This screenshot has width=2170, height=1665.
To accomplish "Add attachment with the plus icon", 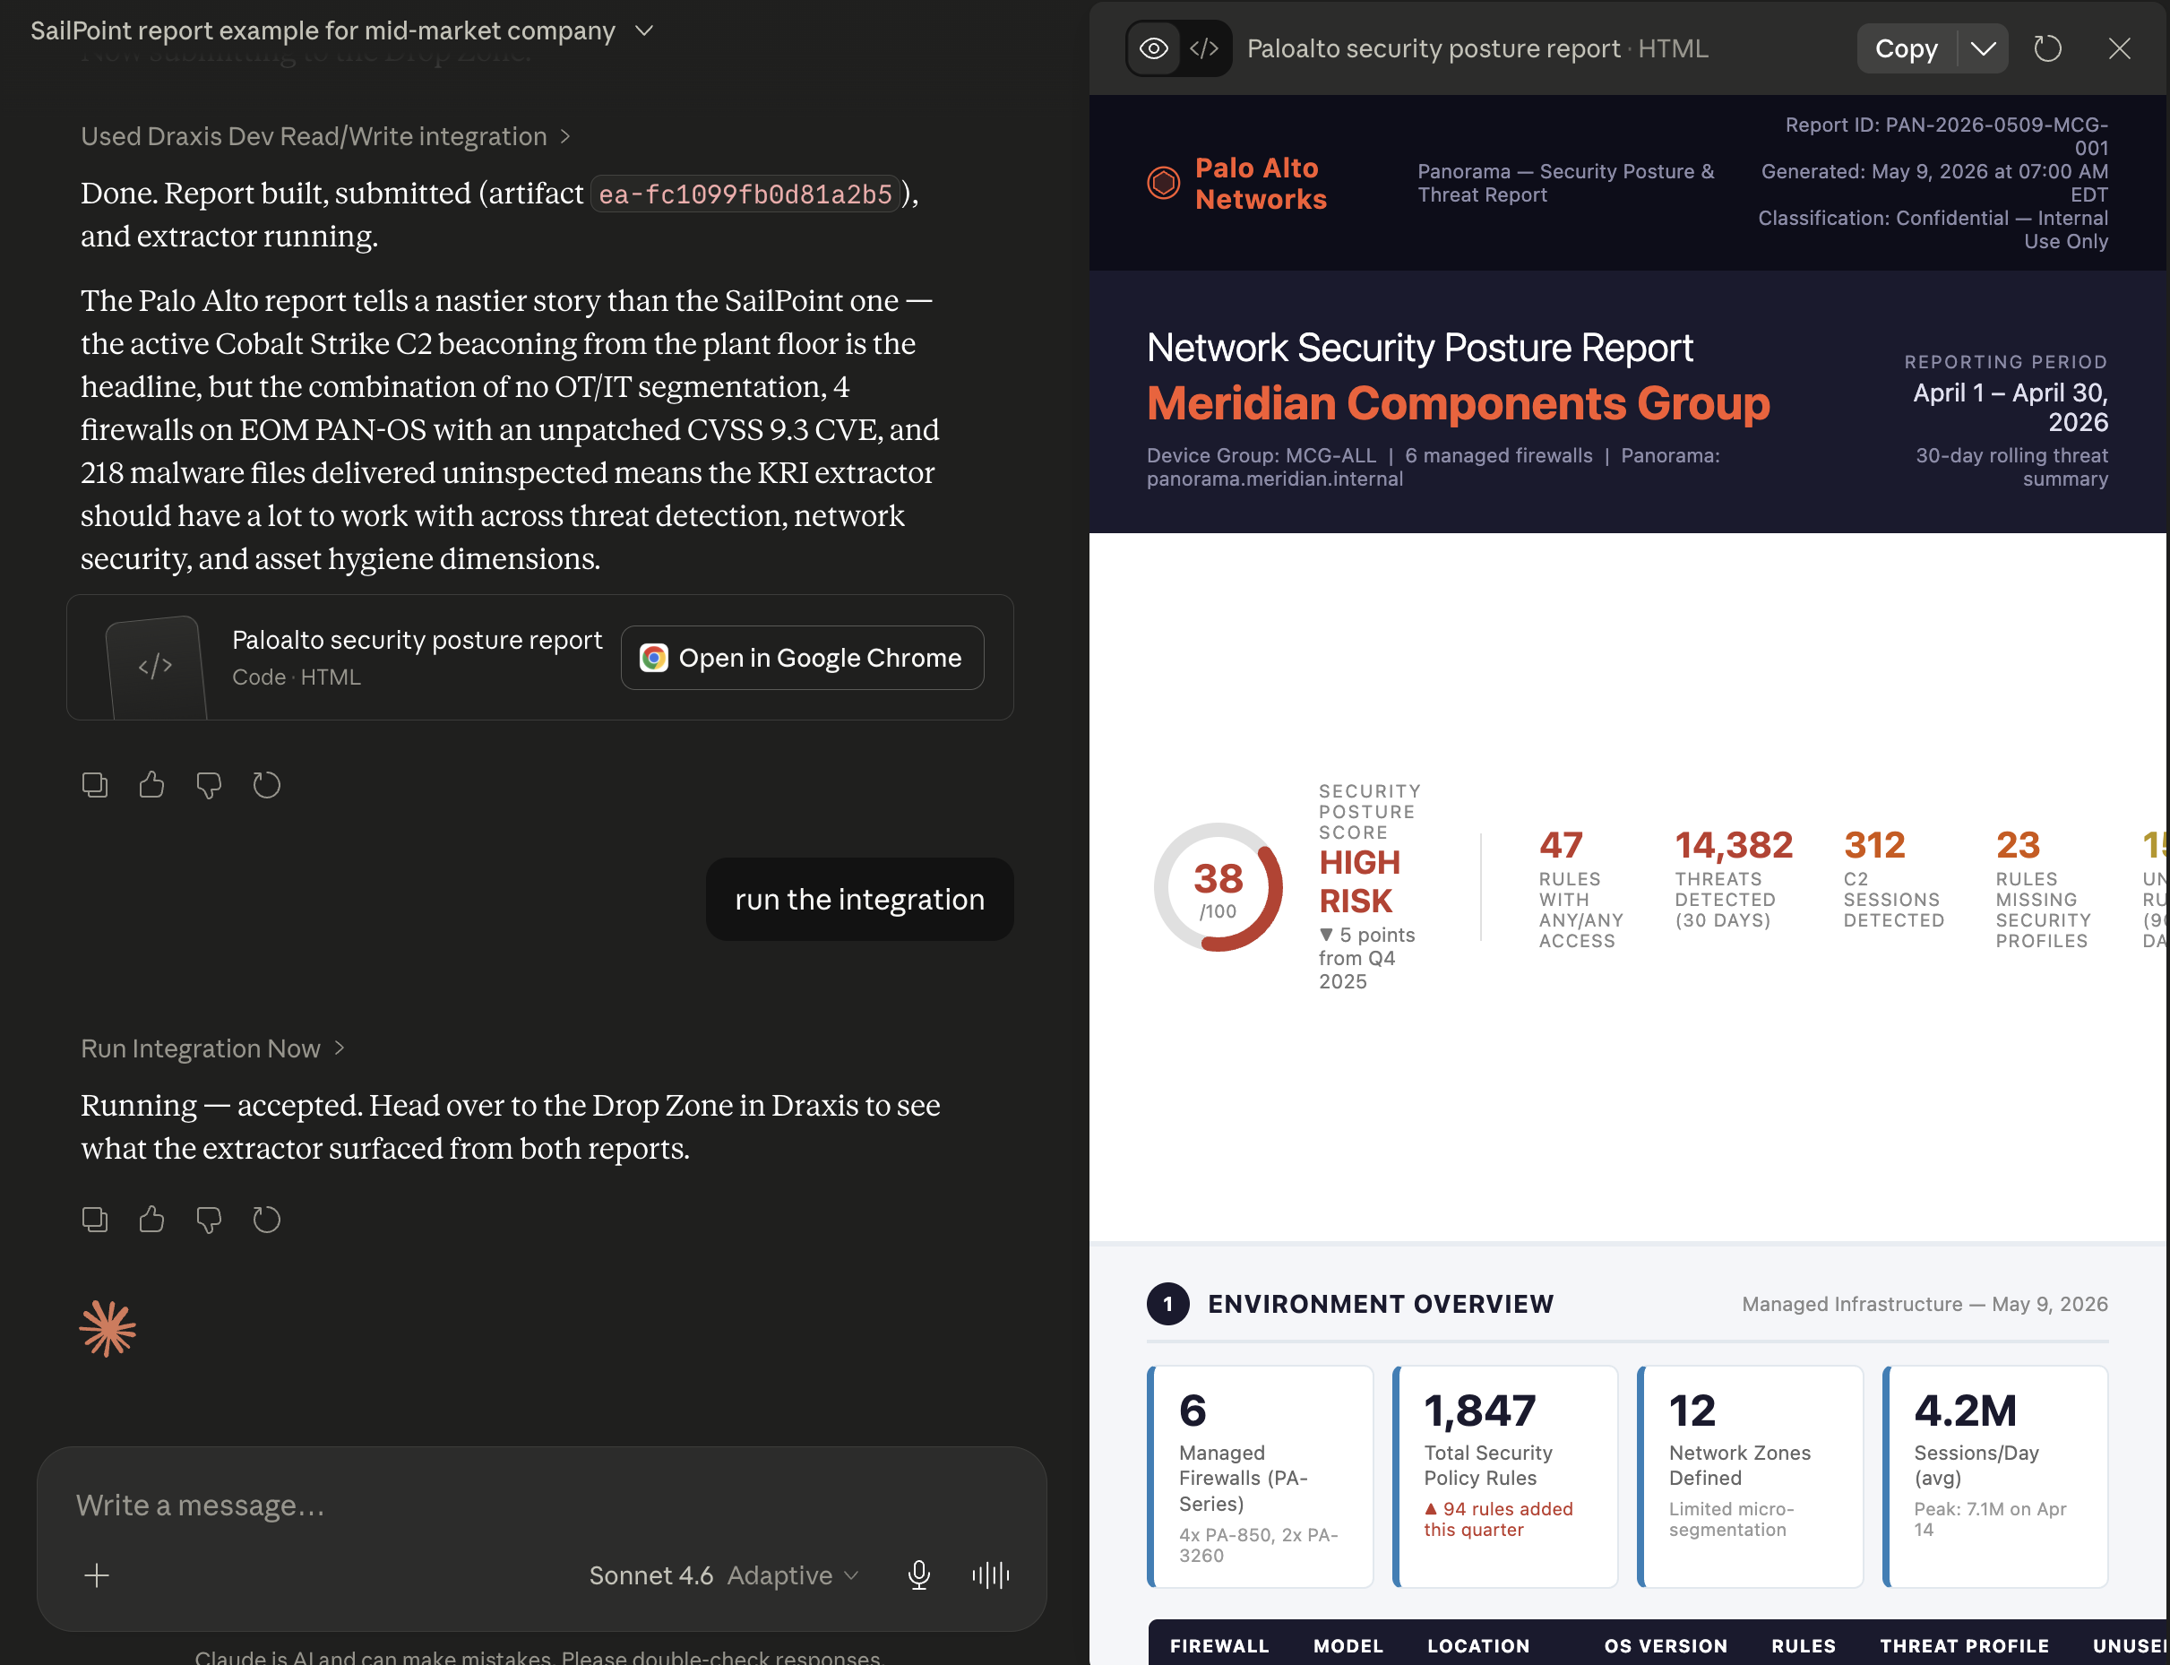I will tap(96, 1574).
